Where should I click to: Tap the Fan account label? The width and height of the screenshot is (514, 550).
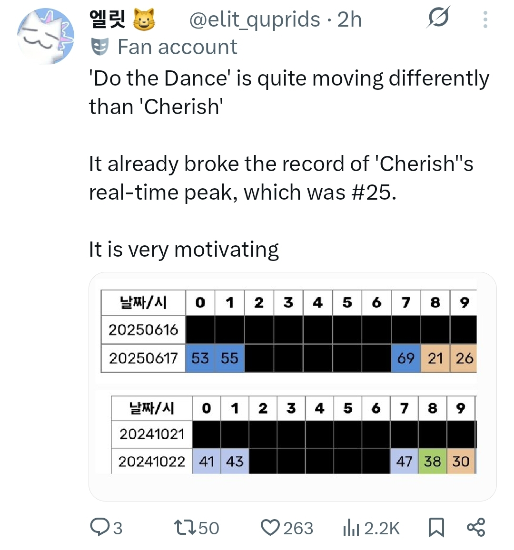point(178,47)
